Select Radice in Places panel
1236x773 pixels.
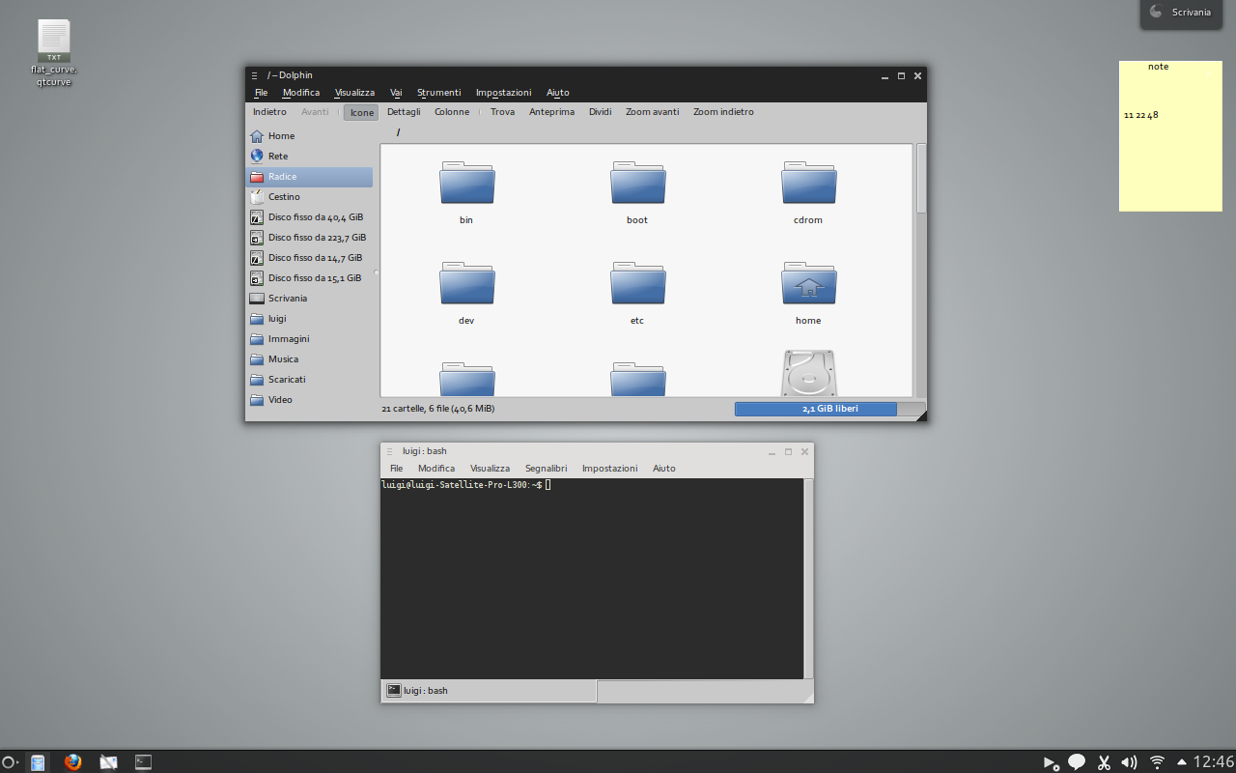[x=309, y=177]
